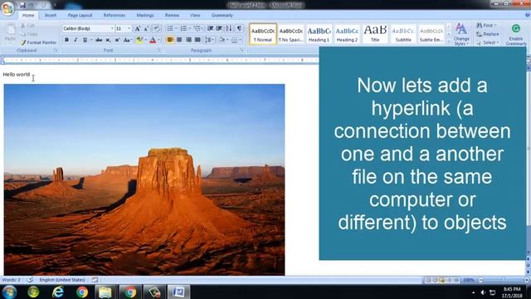Open line spacing options
This screenshot has width=531, height=299.
(x=208, y=40)
